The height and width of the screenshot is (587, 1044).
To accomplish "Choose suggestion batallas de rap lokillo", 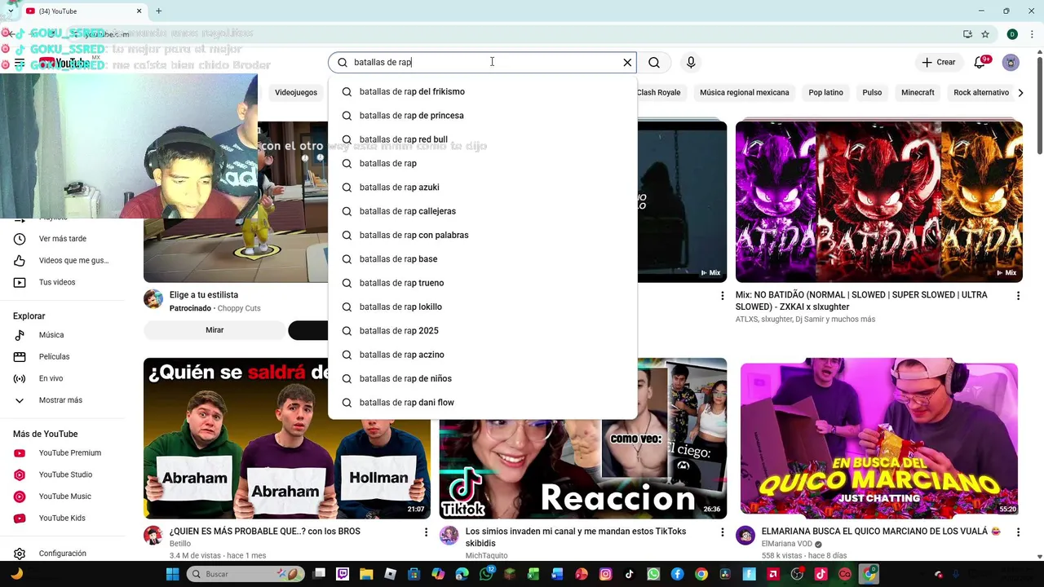I will click(x=483, y=307).
